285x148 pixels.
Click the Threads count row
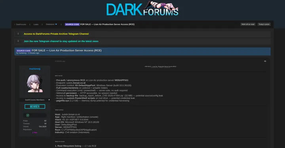click(x=35, y=124)
